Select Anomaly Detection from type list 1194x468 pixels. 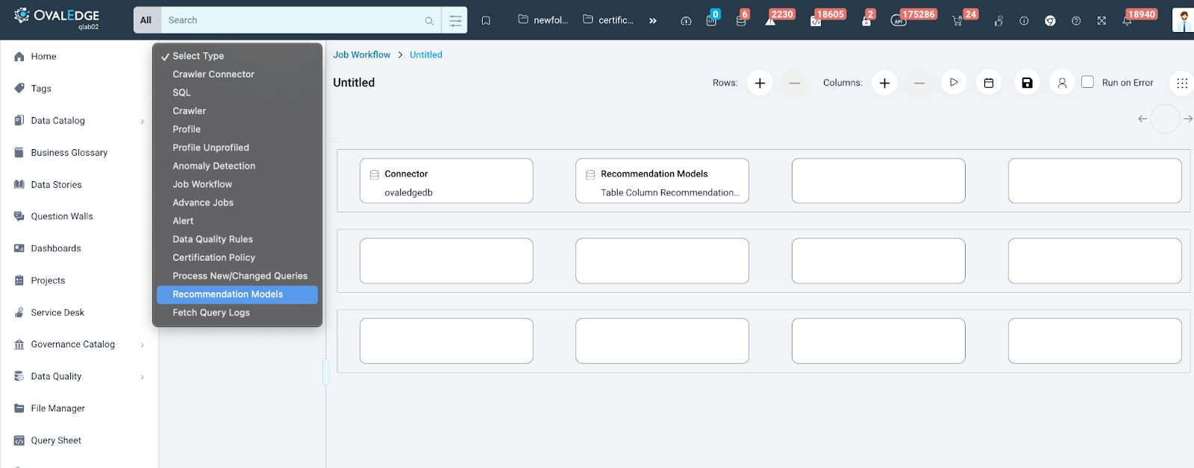tap(237, 166)
